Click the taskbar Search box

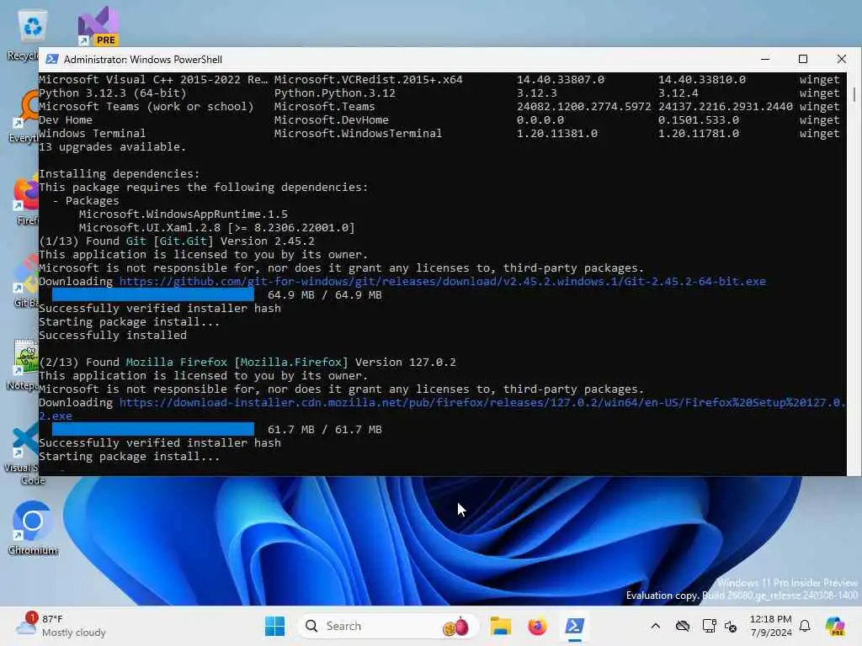pos(388,626)
